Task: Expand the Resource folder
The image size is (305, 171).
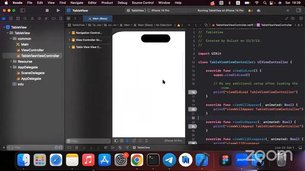Action: (x=11, y=61)
